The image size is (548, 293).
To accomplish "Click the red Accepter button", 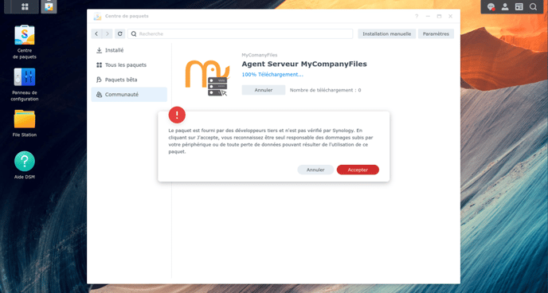I will [x=358, y=170].
